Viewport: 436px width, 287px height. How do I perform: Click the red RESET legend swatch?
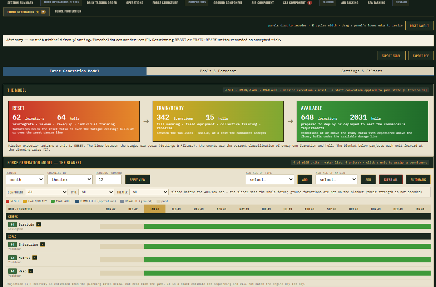coord(8,201)
